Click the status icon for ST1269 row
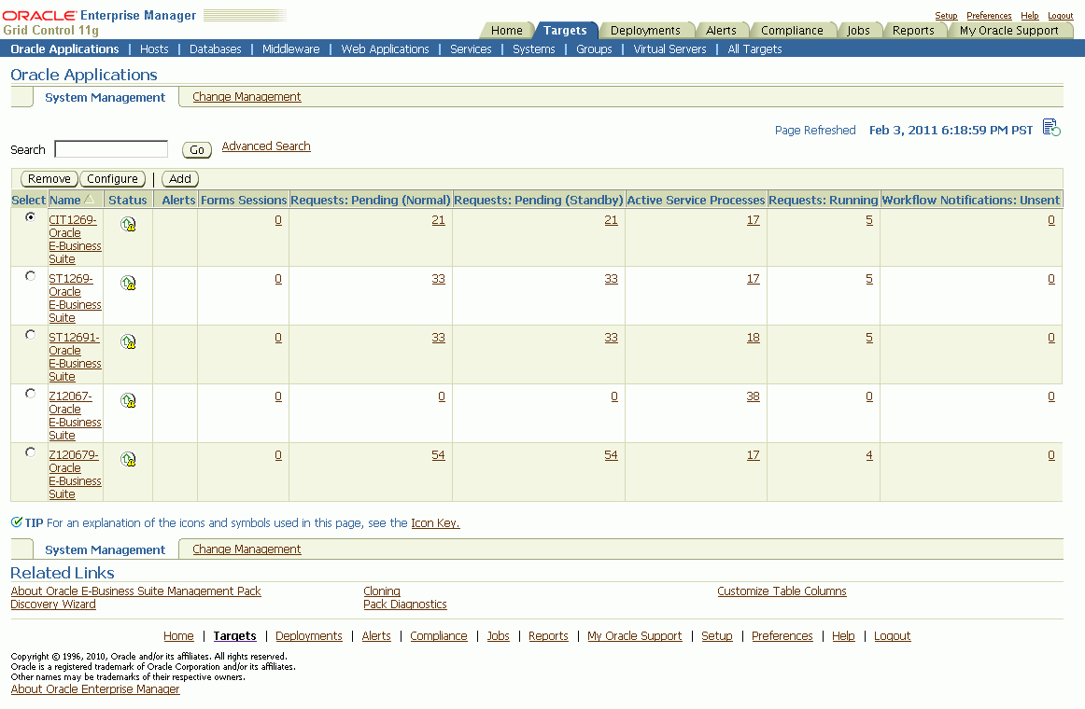This screenshot has height=709, width=1085. tap(128, 283)
